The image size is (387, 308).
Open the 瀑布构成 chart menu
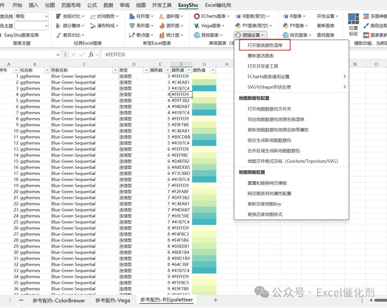point(104,26)
